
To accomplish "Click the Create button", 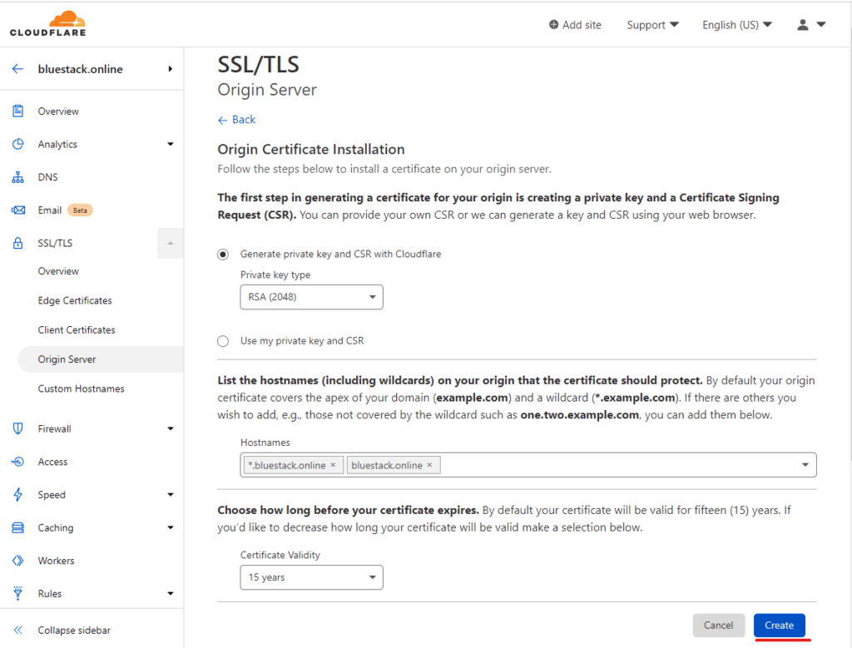I will (x=779, y=626).
